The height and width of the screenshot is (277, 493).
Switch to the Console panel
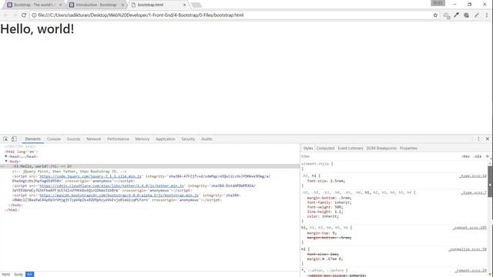point(54,138)
